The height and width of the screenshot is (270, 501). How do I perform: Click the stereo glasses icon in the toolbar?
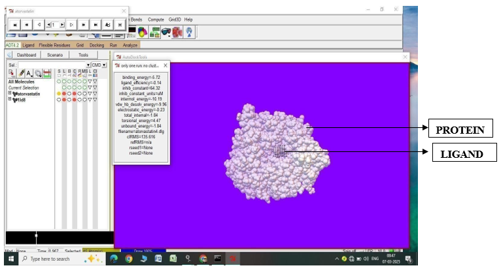(165, 32)
